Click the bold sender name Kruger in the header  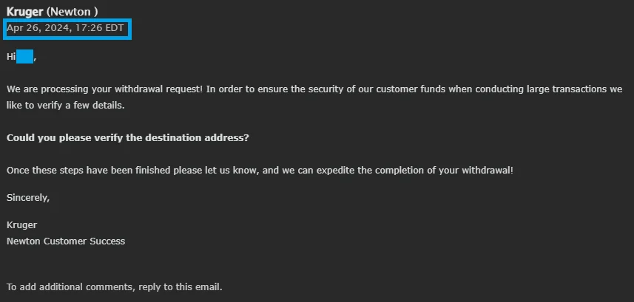(25, 13)
